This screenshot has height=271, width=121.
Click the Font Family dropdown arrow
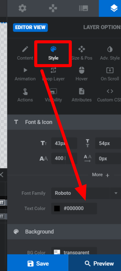(116, 193)
